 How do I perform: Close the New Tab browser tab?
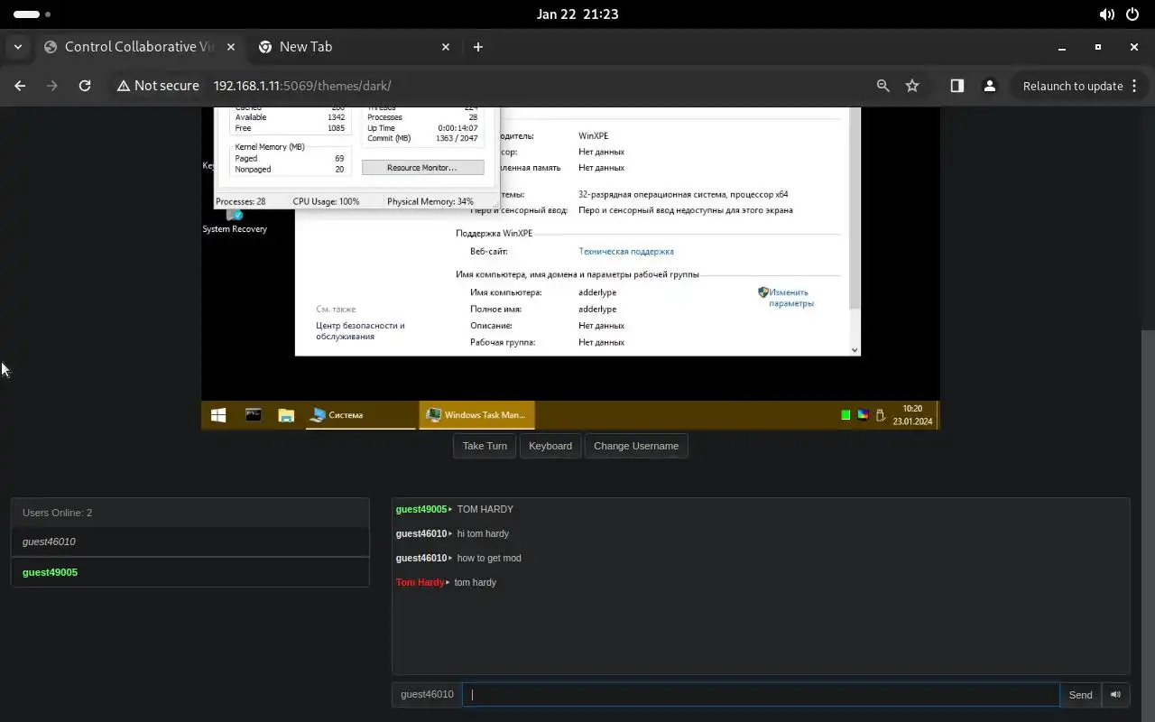[446, 47]
